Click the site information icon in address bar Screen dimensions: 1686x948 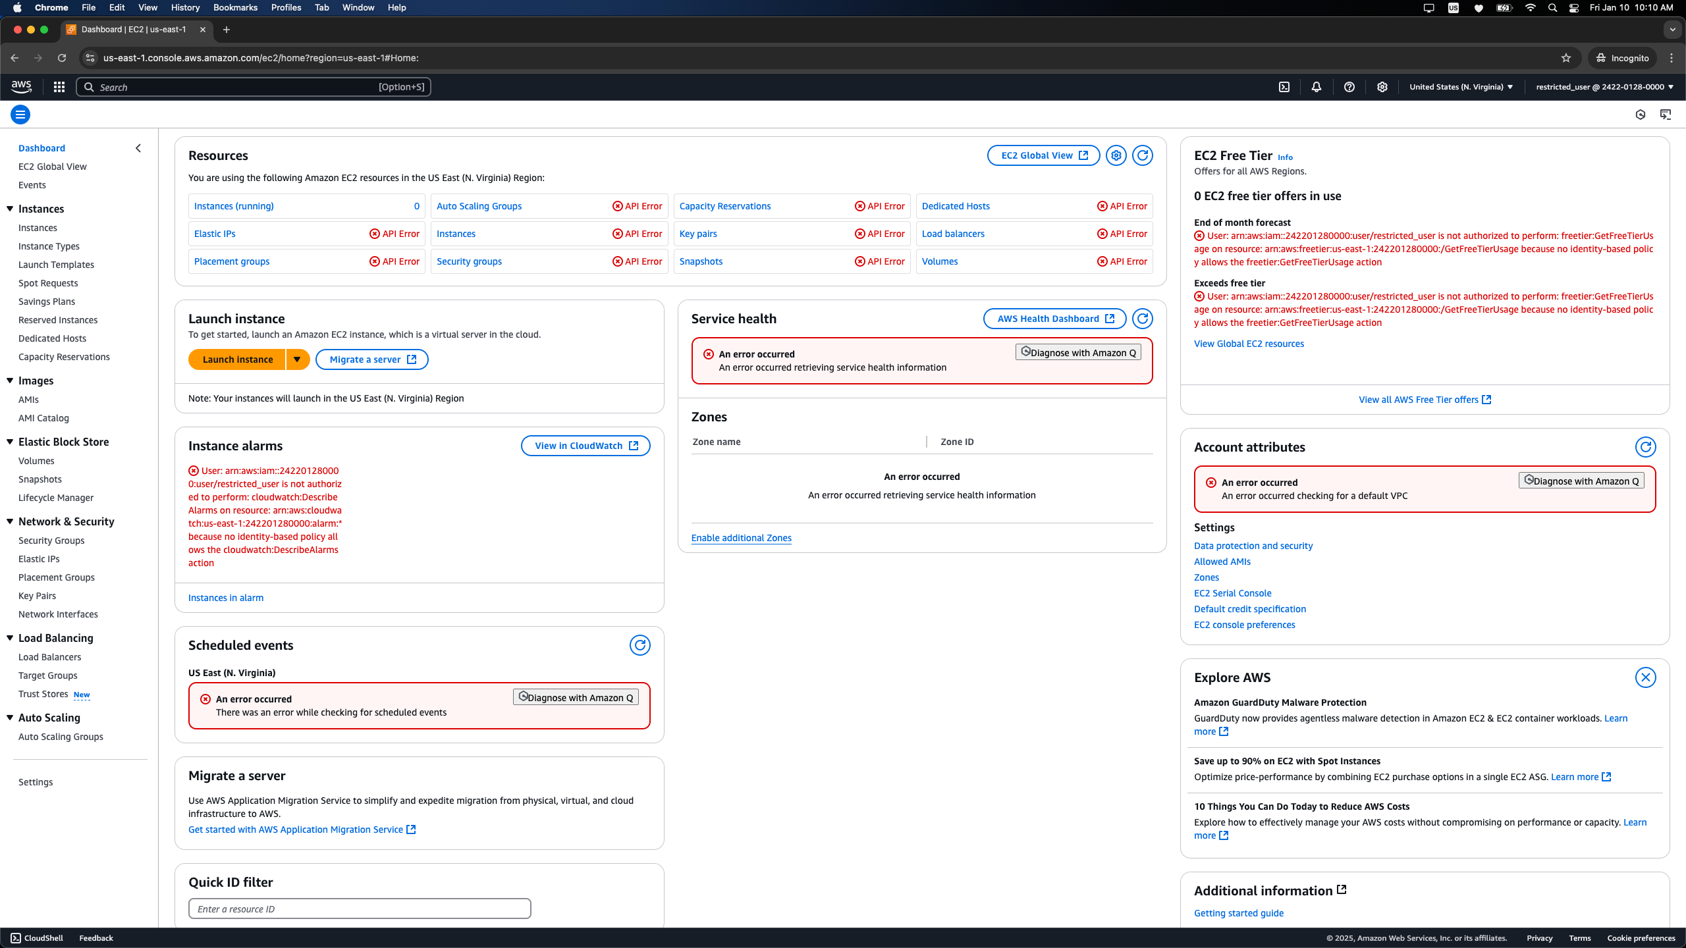tap(90, 58)
